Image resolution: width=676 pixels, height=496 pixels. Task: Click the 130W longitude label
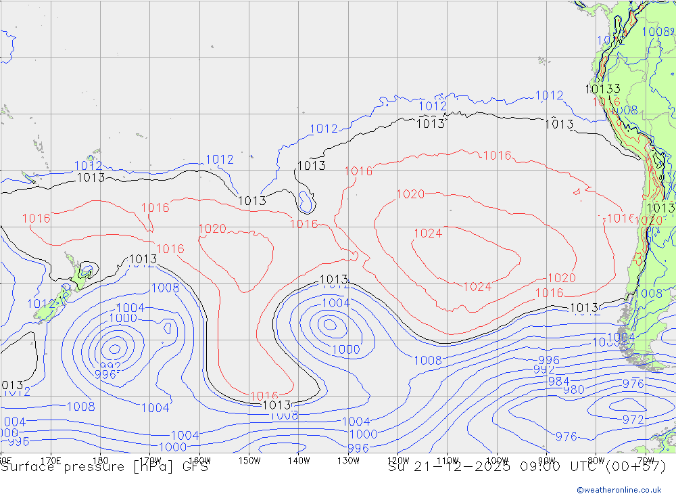[348, 461]
